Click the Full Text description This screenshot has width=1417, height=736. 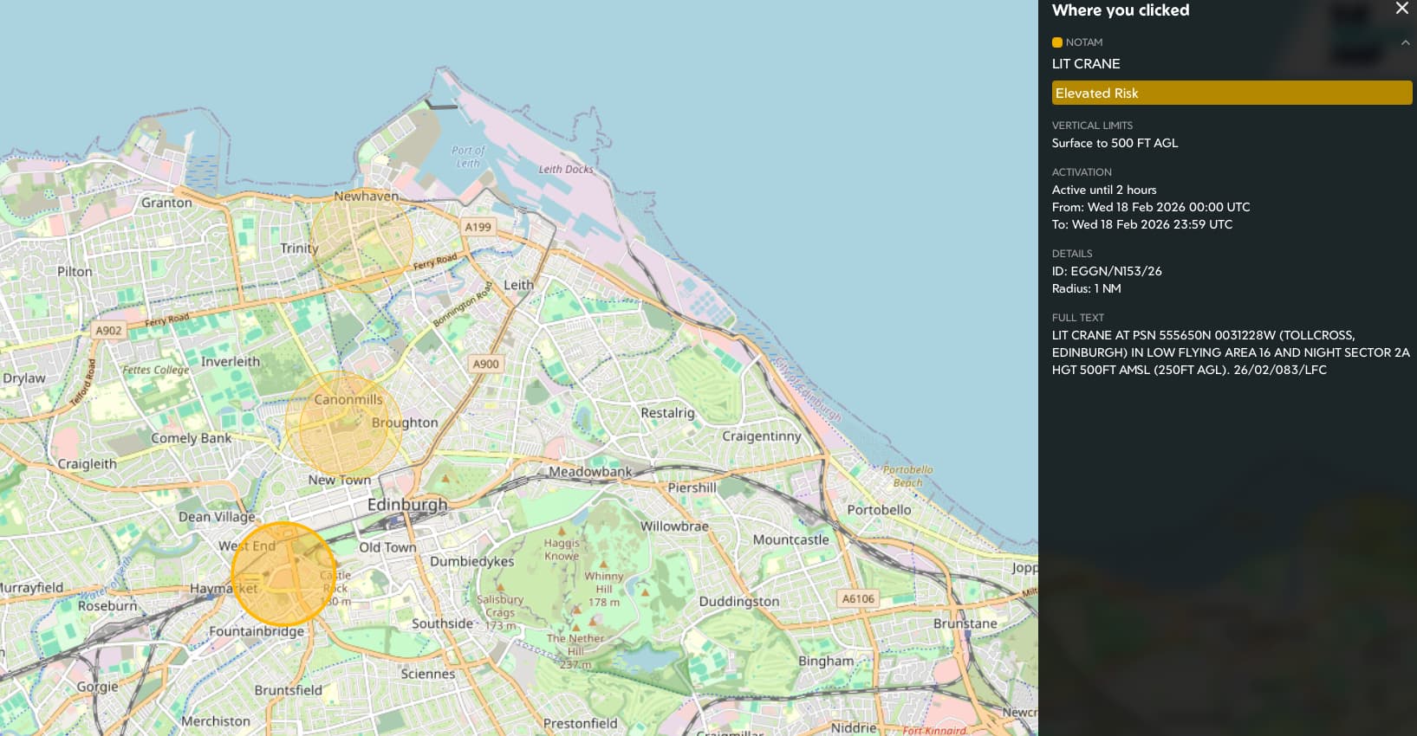[x=1230, y=352]
